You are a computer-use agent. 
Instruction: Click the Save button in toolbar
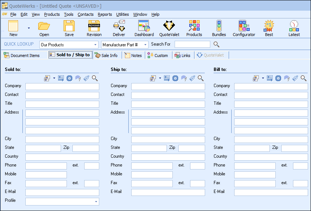69,28
